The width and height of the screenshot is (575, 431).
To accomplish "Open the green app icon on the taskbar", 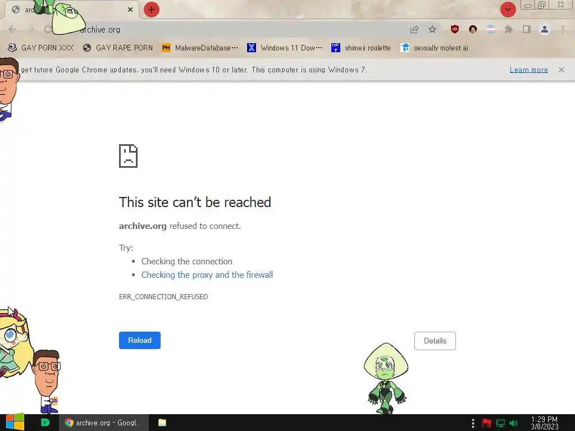I will click(x=45, y=423).
